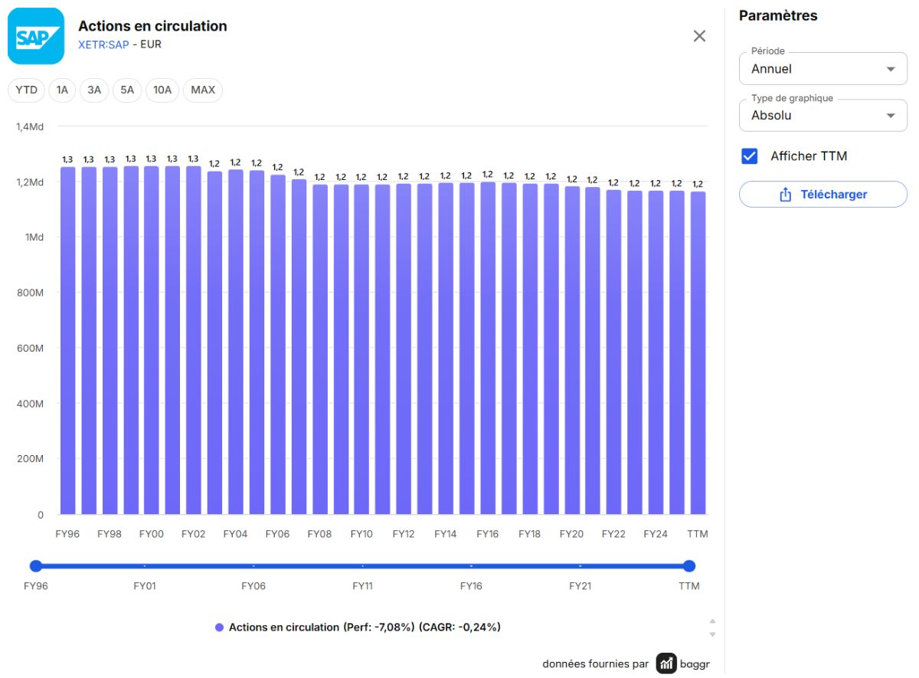Click the FY02 x-axis label
The height and width of the screenshot is (678, 919).
pos(193,534)
